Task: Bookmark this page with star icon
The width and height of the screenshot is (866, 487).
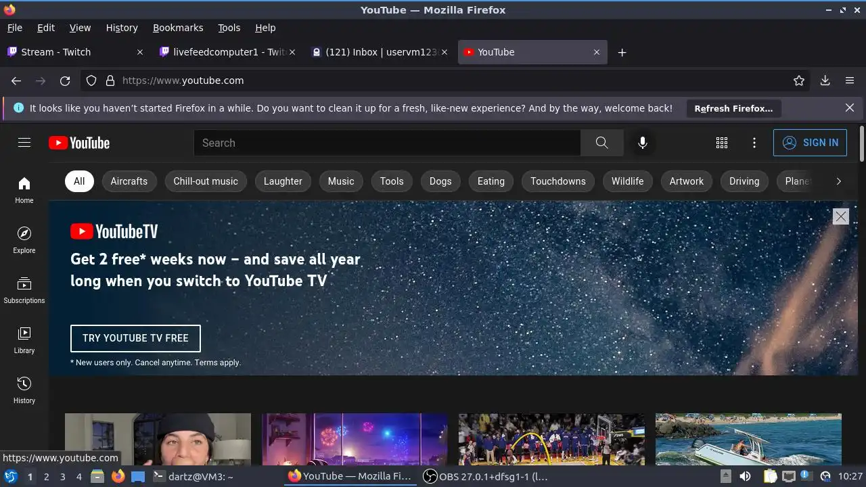Action: tap(799, 80)
